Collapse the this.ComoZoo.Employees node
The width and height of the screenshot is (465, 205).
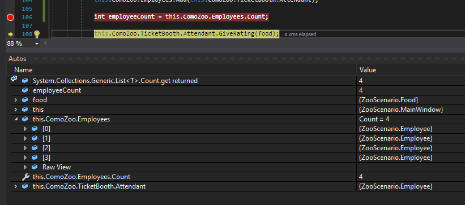pyautogui.click(x=16, y=119)
